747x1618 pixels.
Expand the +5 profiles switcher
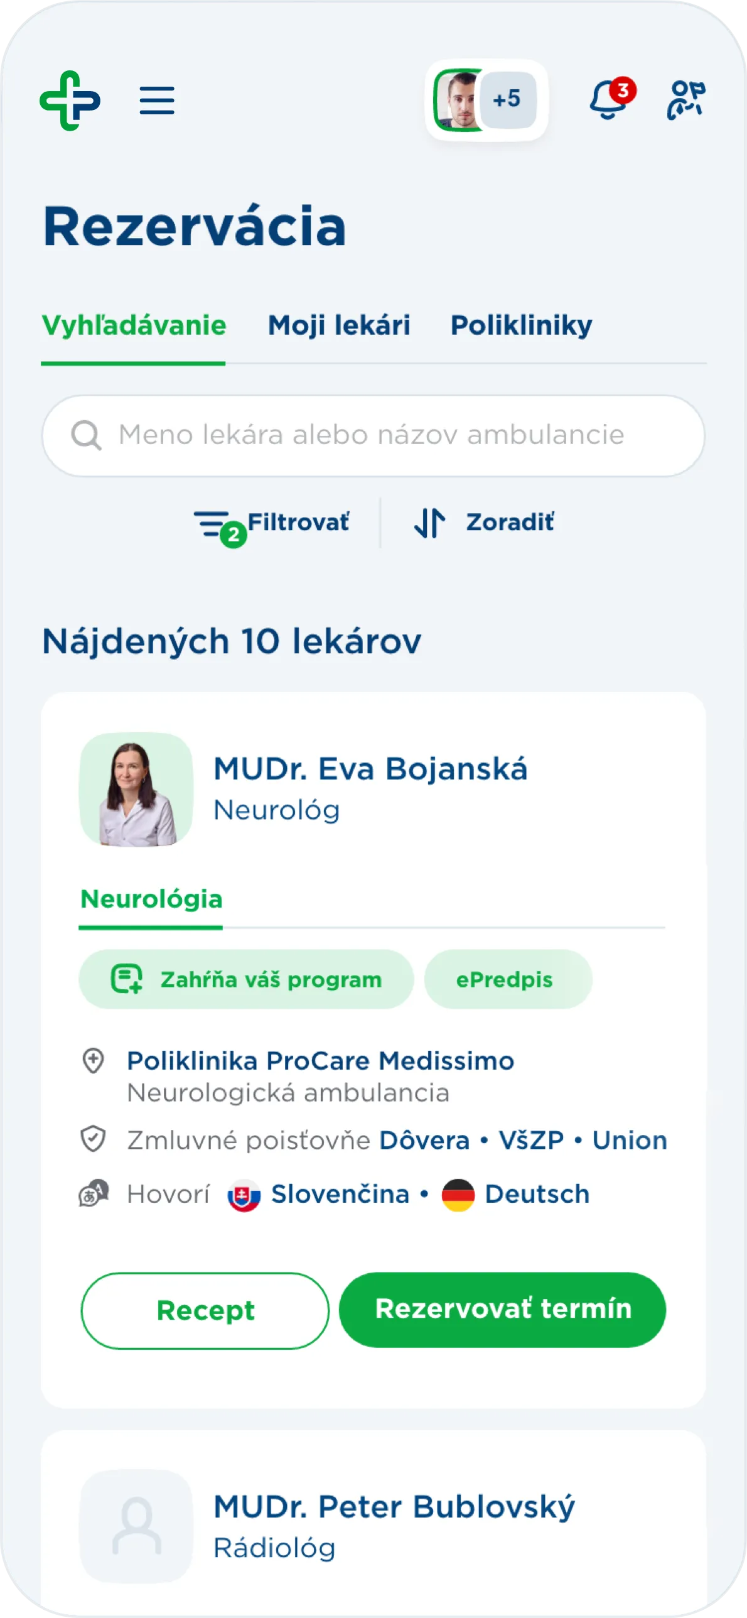point(507,99)
